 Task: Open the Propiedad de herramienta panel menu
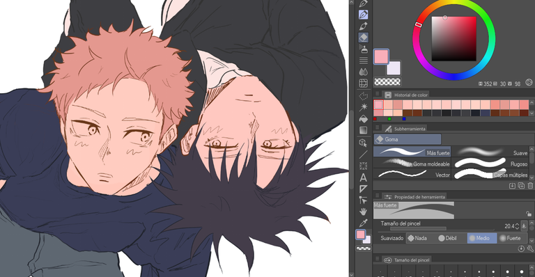(x=377, y=196)
